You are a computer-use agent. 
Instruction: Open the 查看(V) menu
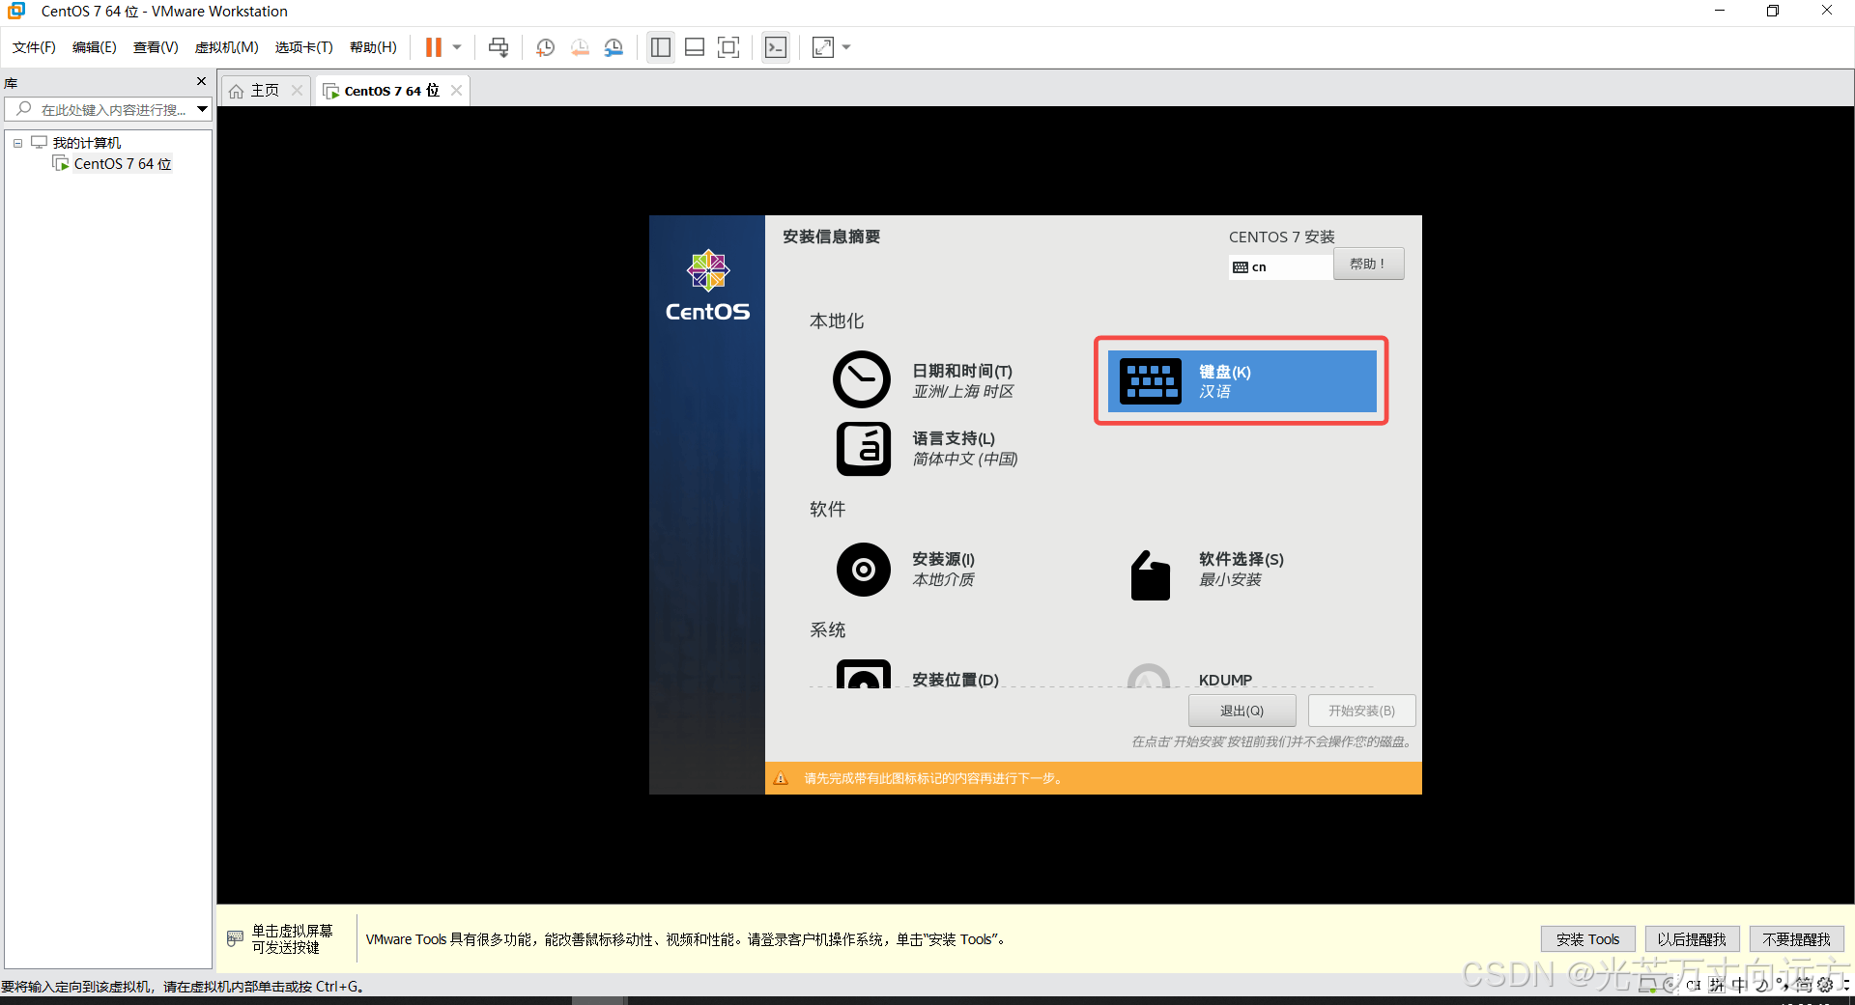pyautogui.click(x=156, y=47)
